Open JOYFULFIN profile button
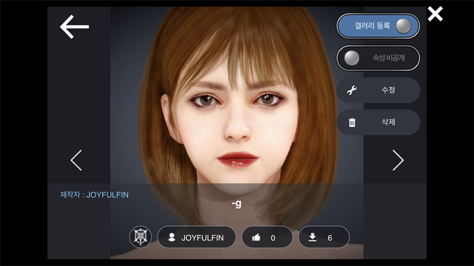 point(197,238)
